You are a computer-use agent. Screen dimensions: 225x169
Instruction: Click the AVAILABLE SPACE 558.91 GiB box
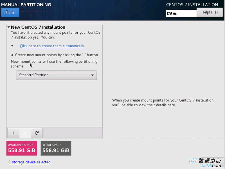click(x=22, y=148)
